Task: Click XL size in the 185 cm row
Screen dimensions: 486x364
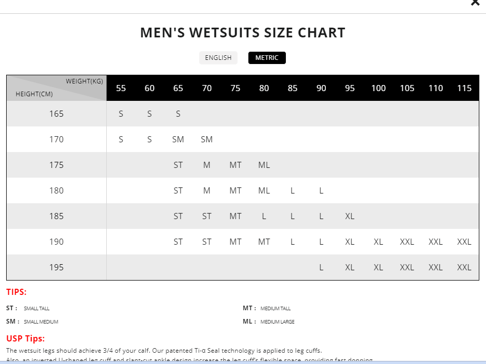Action: [349, 216]
